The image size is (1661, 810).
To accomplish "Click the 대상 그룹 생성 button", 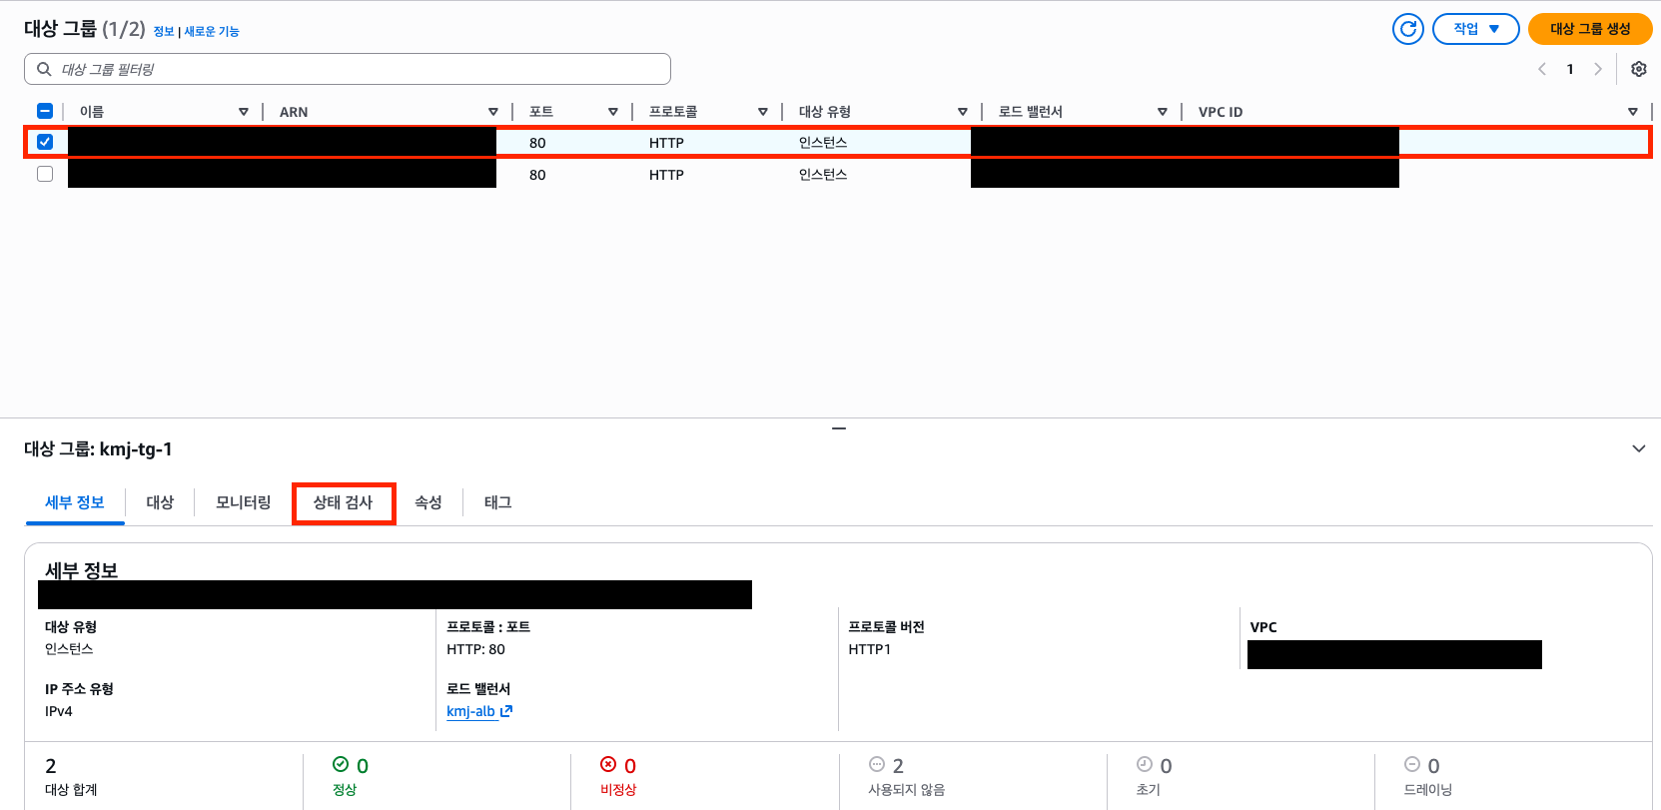I will pos(1589,29).
